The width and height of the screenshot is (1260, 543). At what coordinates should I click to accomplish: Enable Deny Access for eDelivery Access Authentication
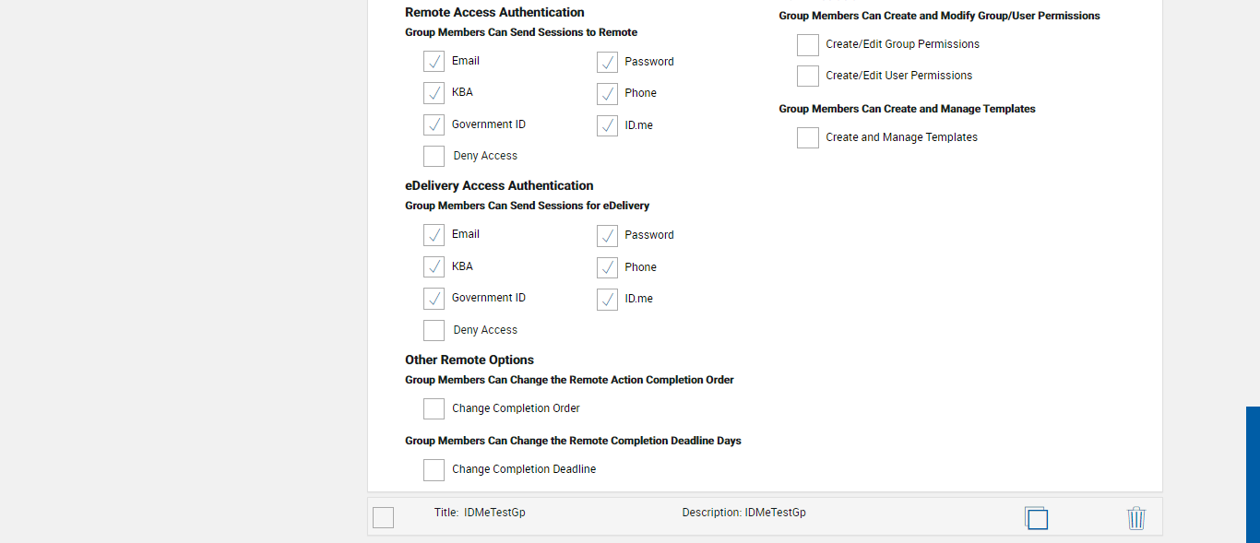tap(434, 330)
